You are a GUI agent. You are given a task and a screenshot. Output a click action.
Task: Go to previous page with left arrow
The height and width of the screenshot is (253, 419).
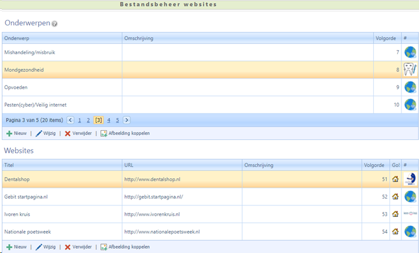click(71, 120)
